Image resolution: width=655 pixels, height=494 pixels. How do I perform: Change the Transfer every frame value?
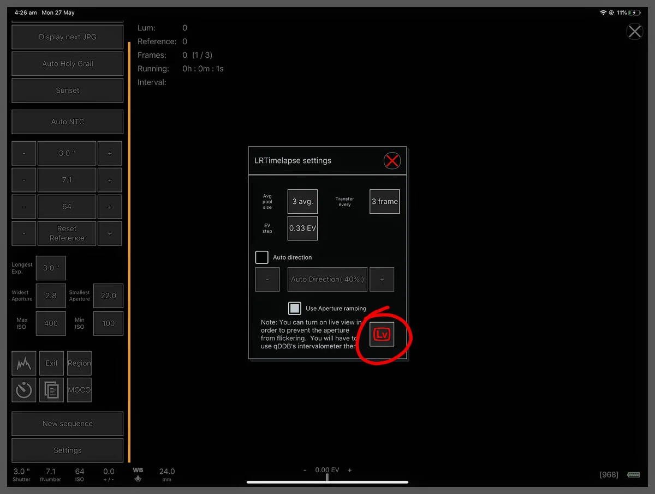tap(385, 201)
